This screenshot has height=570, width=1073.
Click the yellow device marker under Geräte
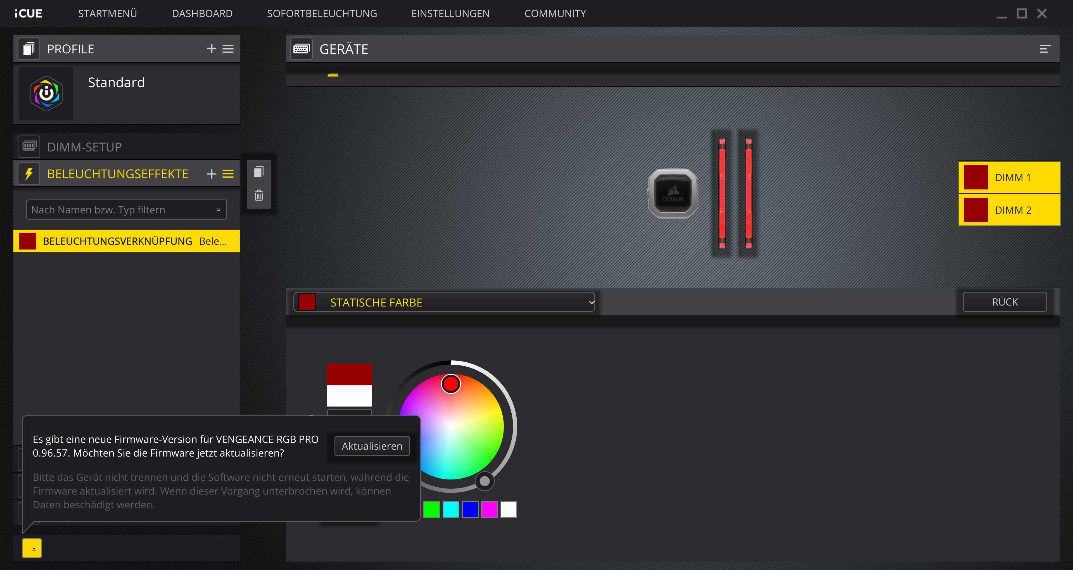coord(333,75)
